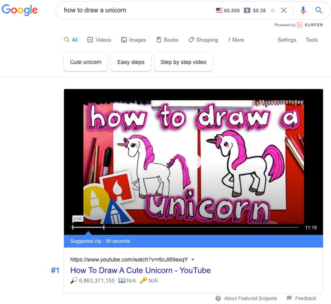This screenshot has height=304, width=331.
Task: Select the All results tab
Action: [x=71, y=40]
